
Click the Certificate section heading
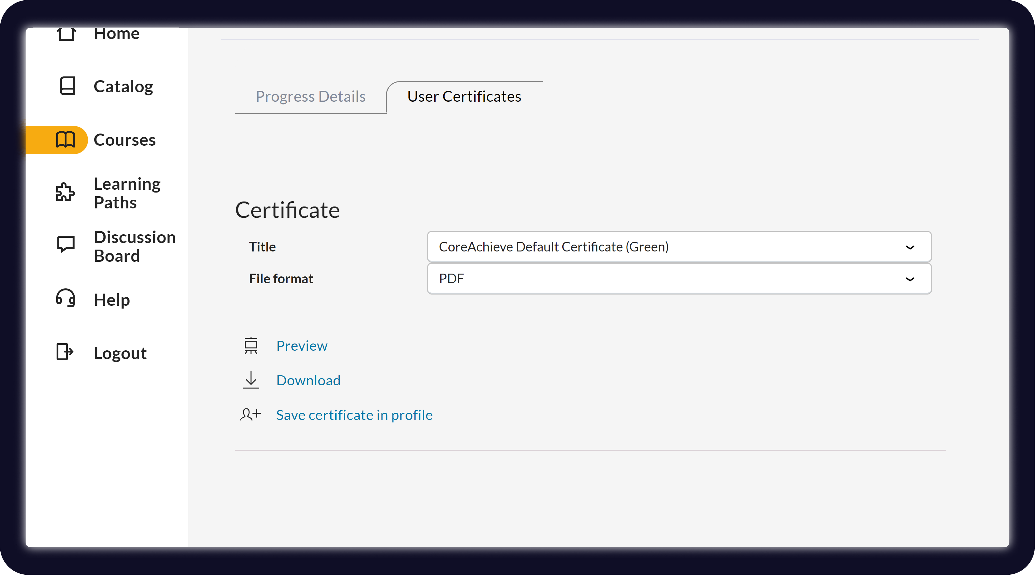click(x=287, y=210)
